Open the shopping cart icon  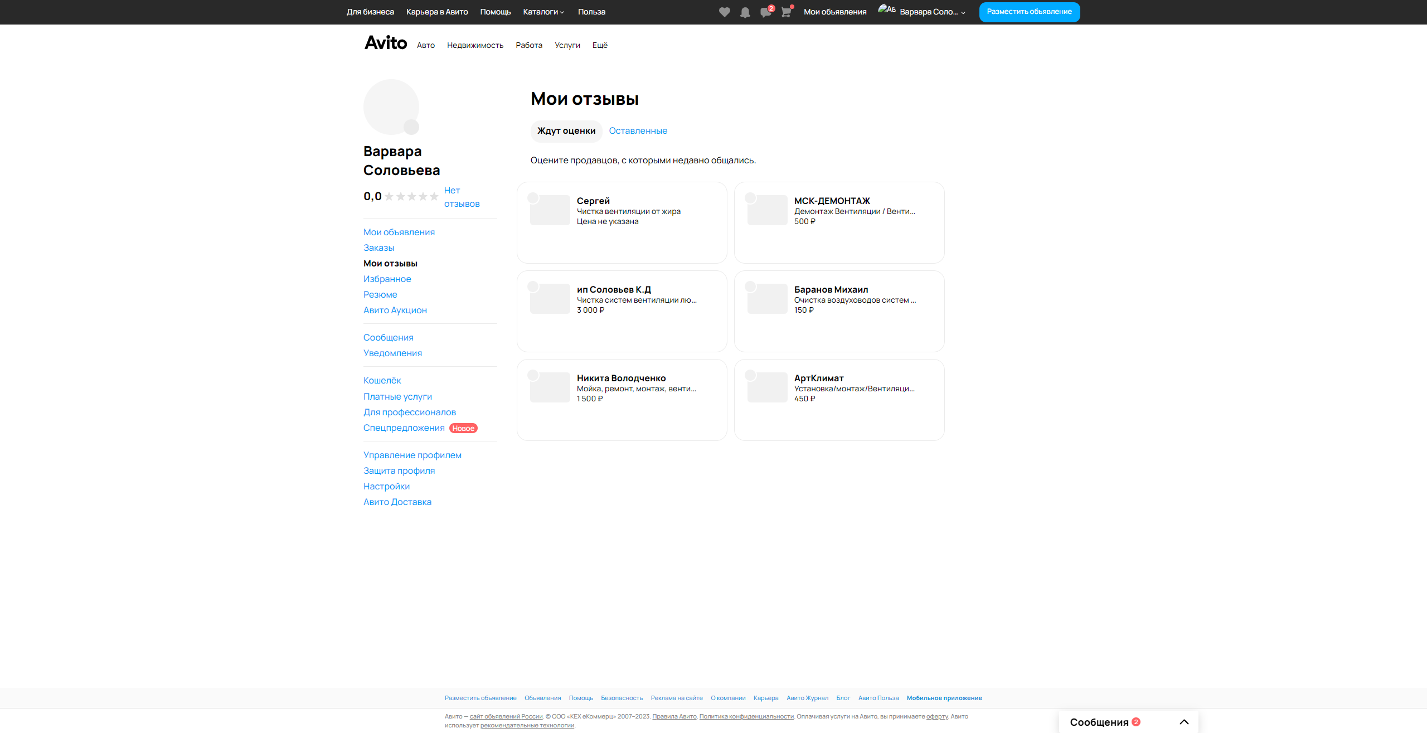786,12
